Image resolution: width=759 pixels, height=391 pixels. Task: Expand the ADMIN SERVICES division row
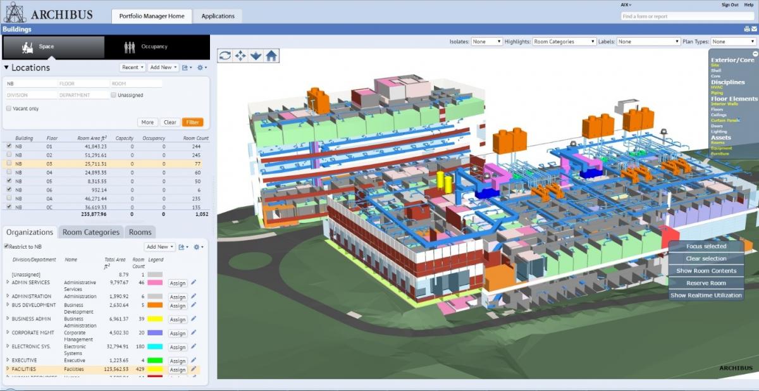click(x=8, y=282)
